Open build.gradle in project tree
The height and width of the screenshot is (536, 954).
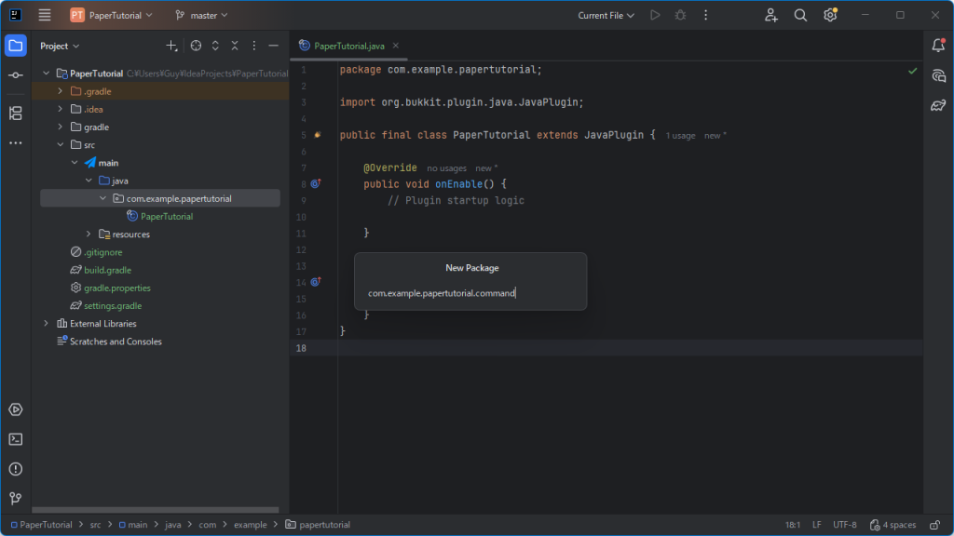[x=107, y=270]
